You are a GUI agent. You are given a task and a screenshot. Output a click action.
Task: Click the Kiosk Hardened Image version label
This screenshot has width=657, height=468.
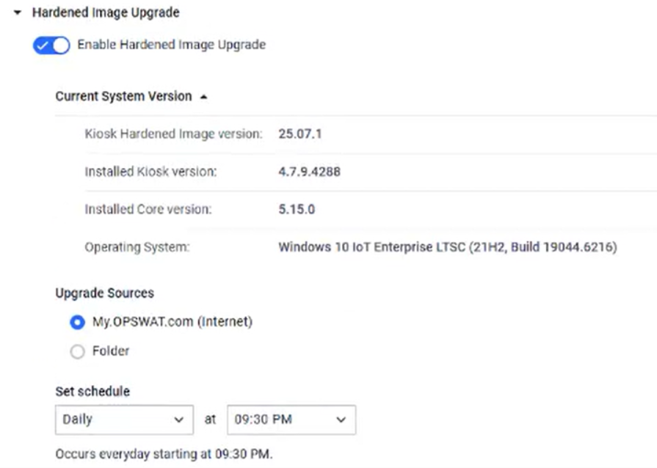(173, 134)
